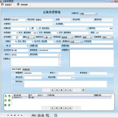Jump to last listing in bottom toolbar

(x=11, y=115)
